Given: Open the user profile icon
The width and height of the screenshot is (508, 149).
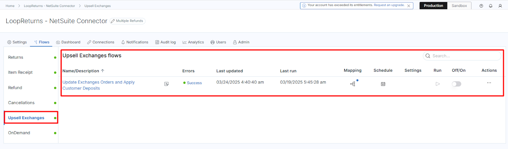Looking at the screenshot, I should pos(500,6).
